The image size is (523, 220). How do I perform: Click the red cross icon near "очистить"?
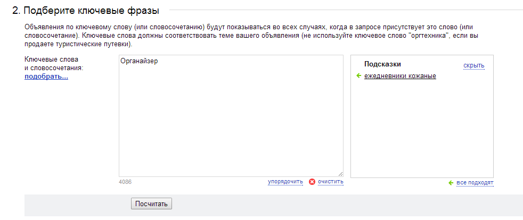pyautogui.click(x=312, y=182)
